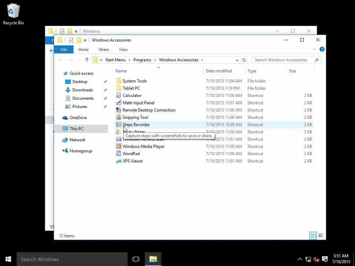This screenshot has width=355, height=266.
Task: Click the refresh button in address bar
Action: pyautogui.click(x=244, y=60)
